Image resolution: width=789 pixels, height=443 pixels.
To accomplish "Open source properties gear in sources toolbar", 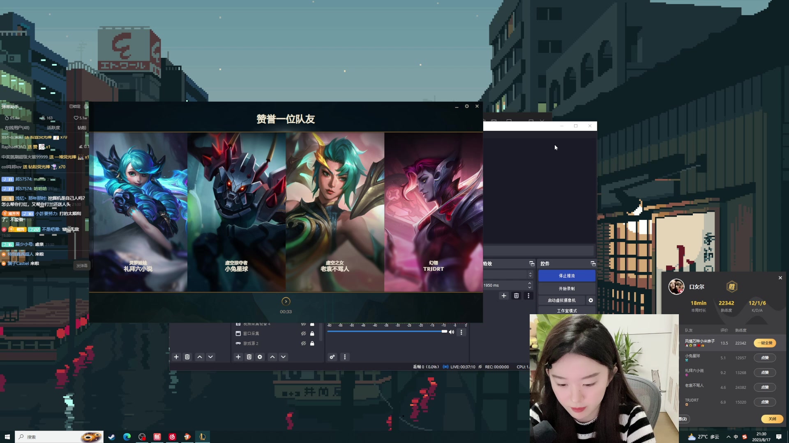I will (260, 357).
